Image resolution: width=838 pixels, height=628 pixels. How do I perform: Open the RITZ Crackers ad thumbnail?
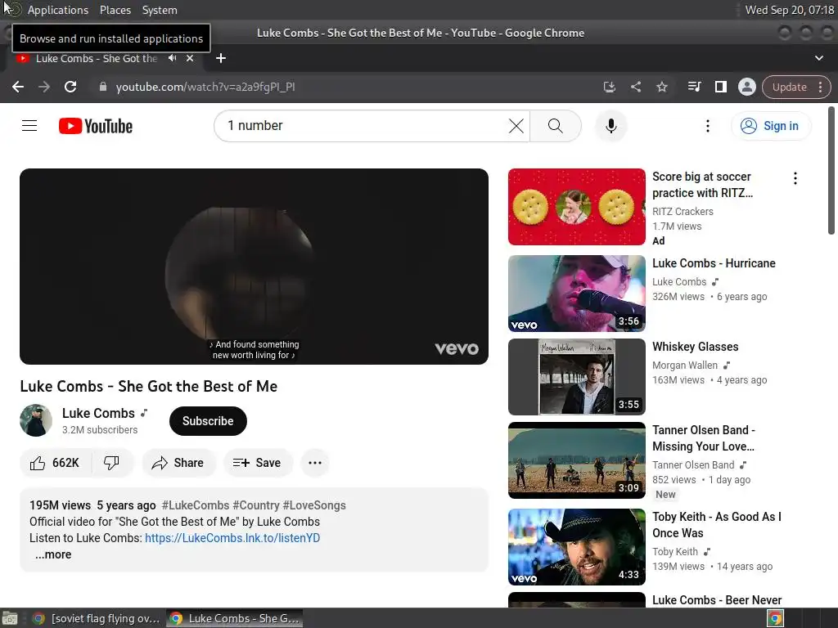(577, 207)
